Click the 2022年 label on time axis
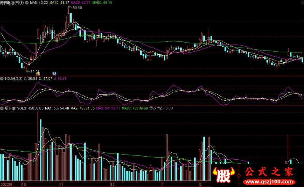The width and height of the screenshot is (304, 187). coord(6,184)
